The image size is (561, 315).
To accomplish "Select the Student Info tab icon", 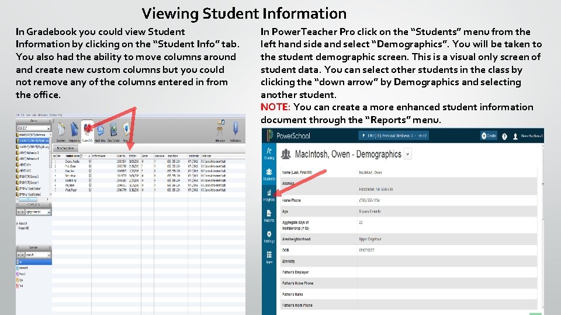I will (88, 131).
